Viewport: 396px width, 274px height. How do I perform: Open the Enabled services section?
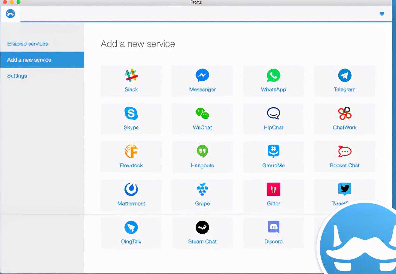28,44
